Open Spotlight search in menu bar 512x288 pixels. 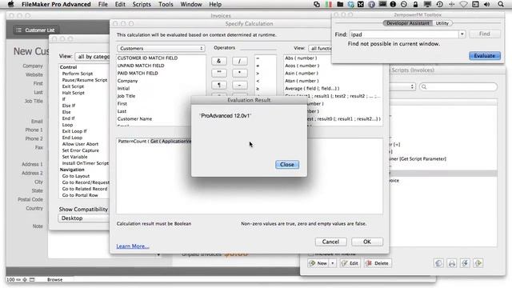501,4
